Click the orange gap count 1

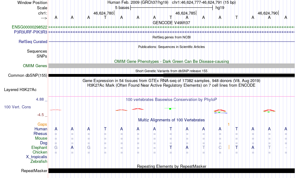click(229, 124)
